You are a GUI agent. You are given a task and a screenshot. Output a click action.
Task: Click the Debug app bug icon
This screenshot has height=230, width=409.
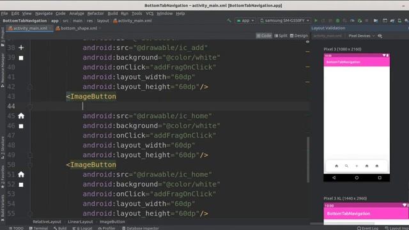pos(338,20)
